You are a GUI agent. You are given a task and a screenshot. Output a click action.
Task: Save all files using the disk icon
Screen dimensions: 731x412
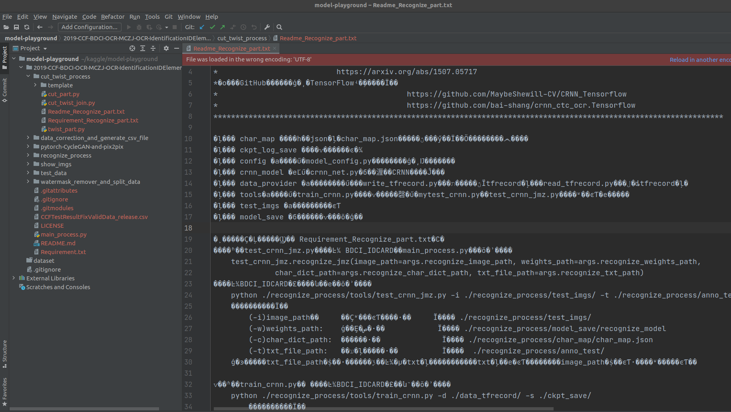point(16,27)
